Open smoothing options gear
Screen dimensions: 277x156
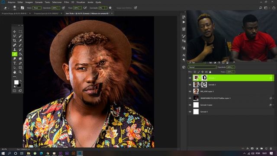[x=110, y=8]
